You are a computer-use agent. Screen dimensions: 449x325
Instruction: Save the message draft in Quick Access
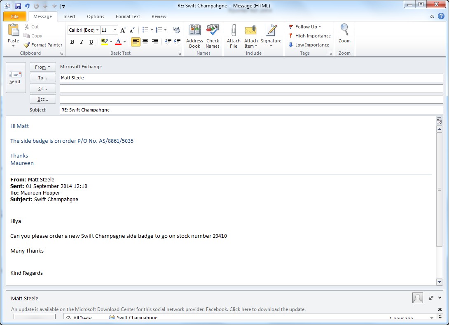pyautogui.click(x=18, y=6)
